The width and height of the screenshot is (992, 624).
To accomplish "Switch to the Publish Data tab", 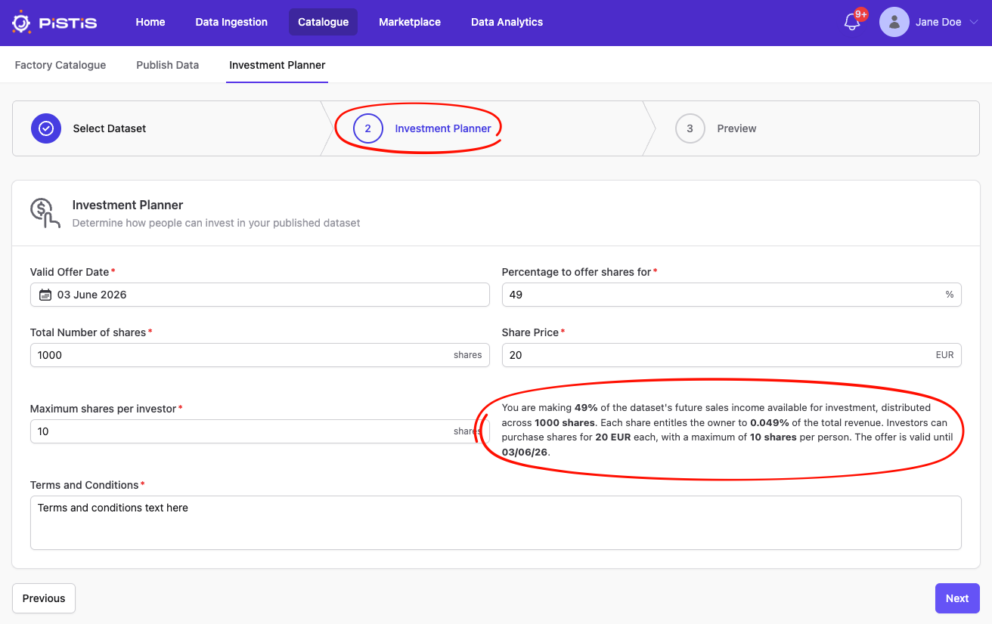I will (x=168, y=65).
